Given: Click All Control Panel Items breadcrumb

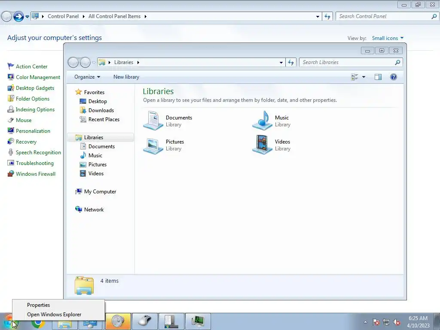Looking at the screenshot, I should (114, 16).
